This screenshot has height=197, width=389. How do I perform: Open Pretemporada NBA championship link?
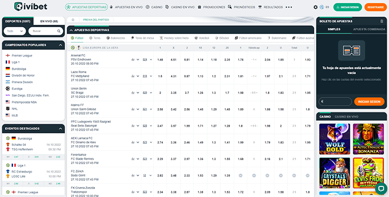coord(25,102)
